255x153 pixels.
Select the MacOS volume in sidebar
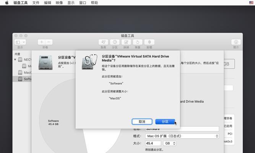coord(22,72)
